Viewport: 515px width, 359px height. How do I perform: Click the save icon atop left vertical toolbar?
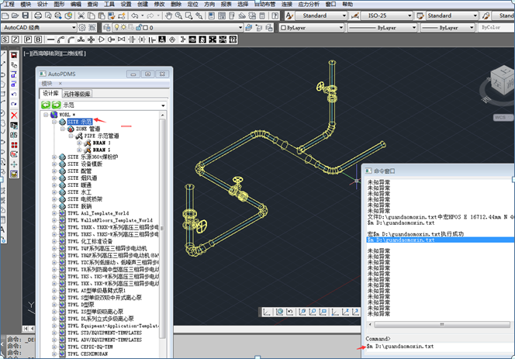pos(14,55)
